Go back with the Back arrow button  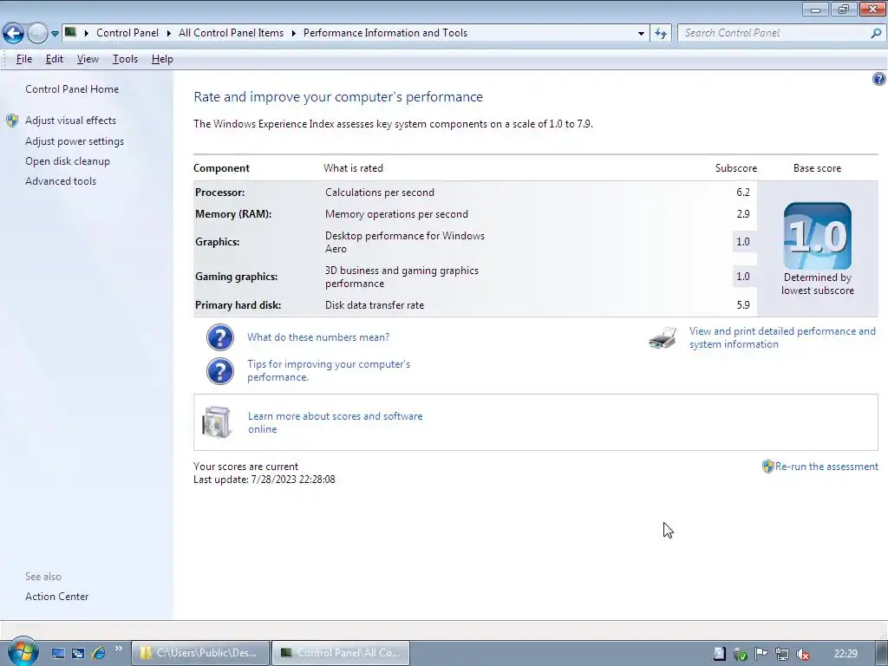(14, 33)
